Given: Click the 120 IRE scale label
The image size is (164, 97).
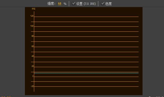Looking at the screenshot, I should click(x=32, y=16).
